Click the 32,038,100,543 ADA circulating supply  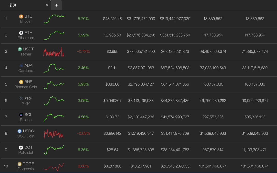tap(213, 68)
